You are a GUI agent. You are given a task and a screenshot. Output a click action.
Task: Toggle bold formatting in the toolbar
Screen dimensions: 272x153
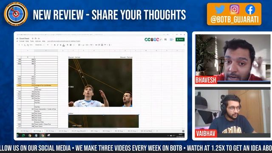point(55,45)
